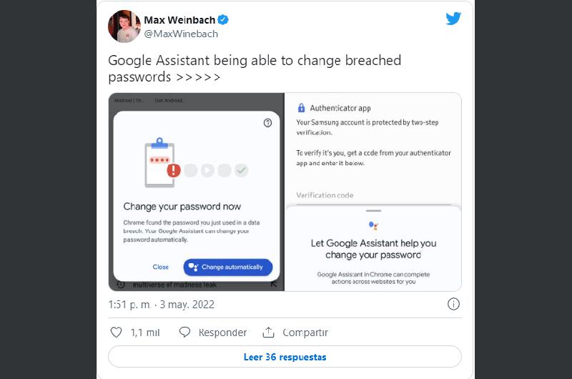Click the Authenticator app lock icon

(x=301, y=109)
